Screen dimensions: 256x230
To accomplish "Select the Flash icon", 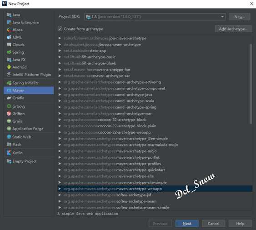I will [x=9, y=145].
